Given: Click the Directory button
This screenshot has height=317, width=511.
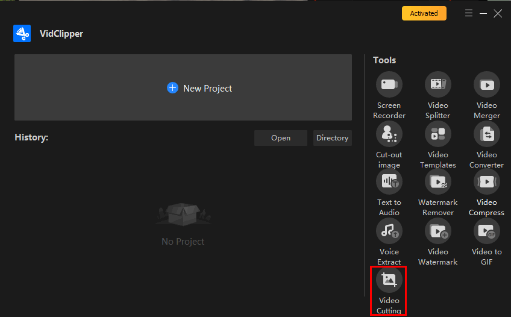Looking at the screenshot, I should tap(332, 138).
